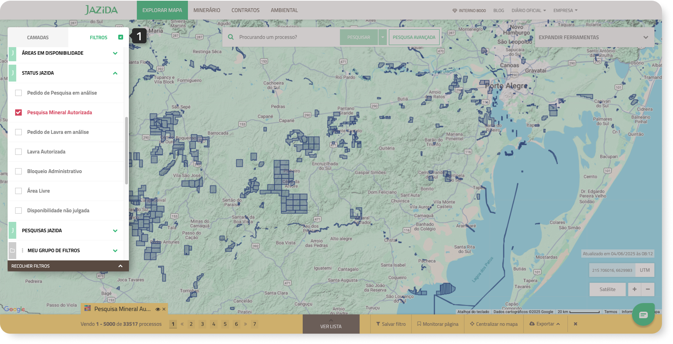The width and height of the screenshot is (673, 344).
Task: Enable the Lavra Autorizada filter
Action: point(19,152)
